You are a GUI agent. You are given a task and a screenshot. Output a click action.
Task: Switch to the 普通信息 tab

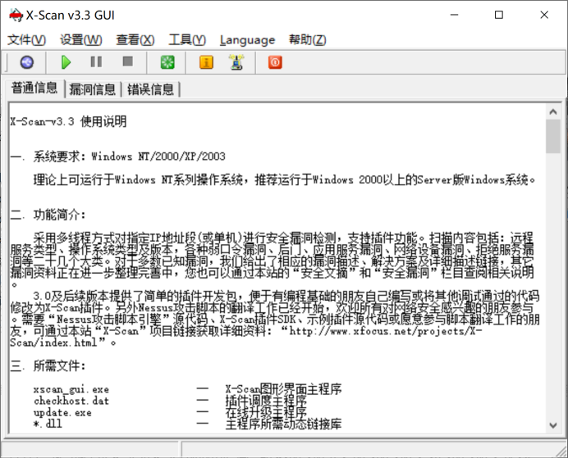(34, 88)
